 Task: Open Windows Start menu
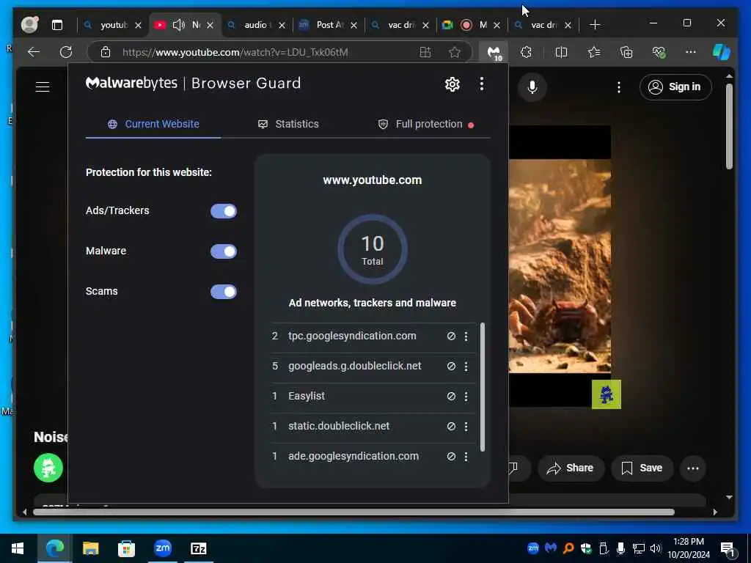18,548
